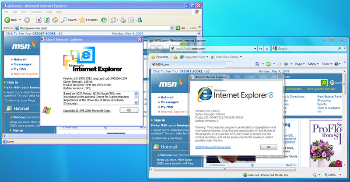The height and width of the screenshot is (182, 350).
Task: Click the green Go button beside the IE6 address bar
Action: point(180,28)
